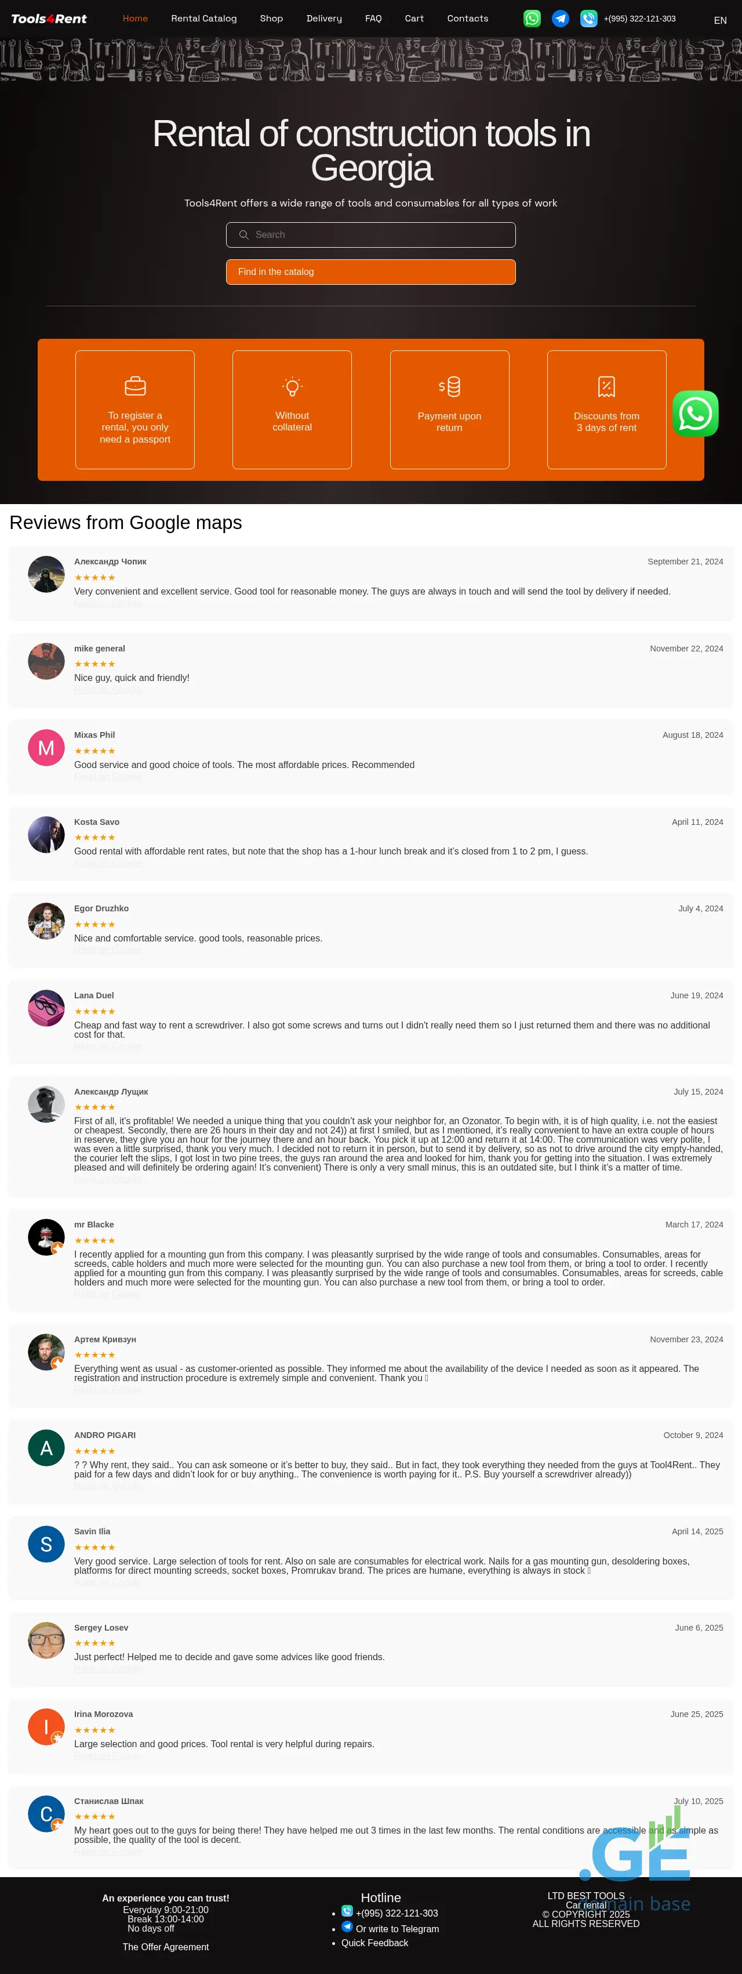This screenshot has height=1974, width=742.
Task: Click the Tools4Rent logo
Action: pyautogui.click(x=49, y=19)
